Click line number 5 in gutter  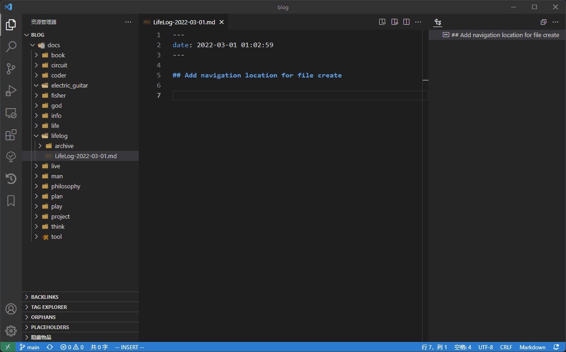click(x=158, y=75)
